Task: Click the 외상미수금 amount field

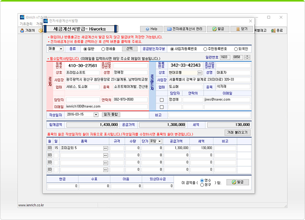Action: 158,186
